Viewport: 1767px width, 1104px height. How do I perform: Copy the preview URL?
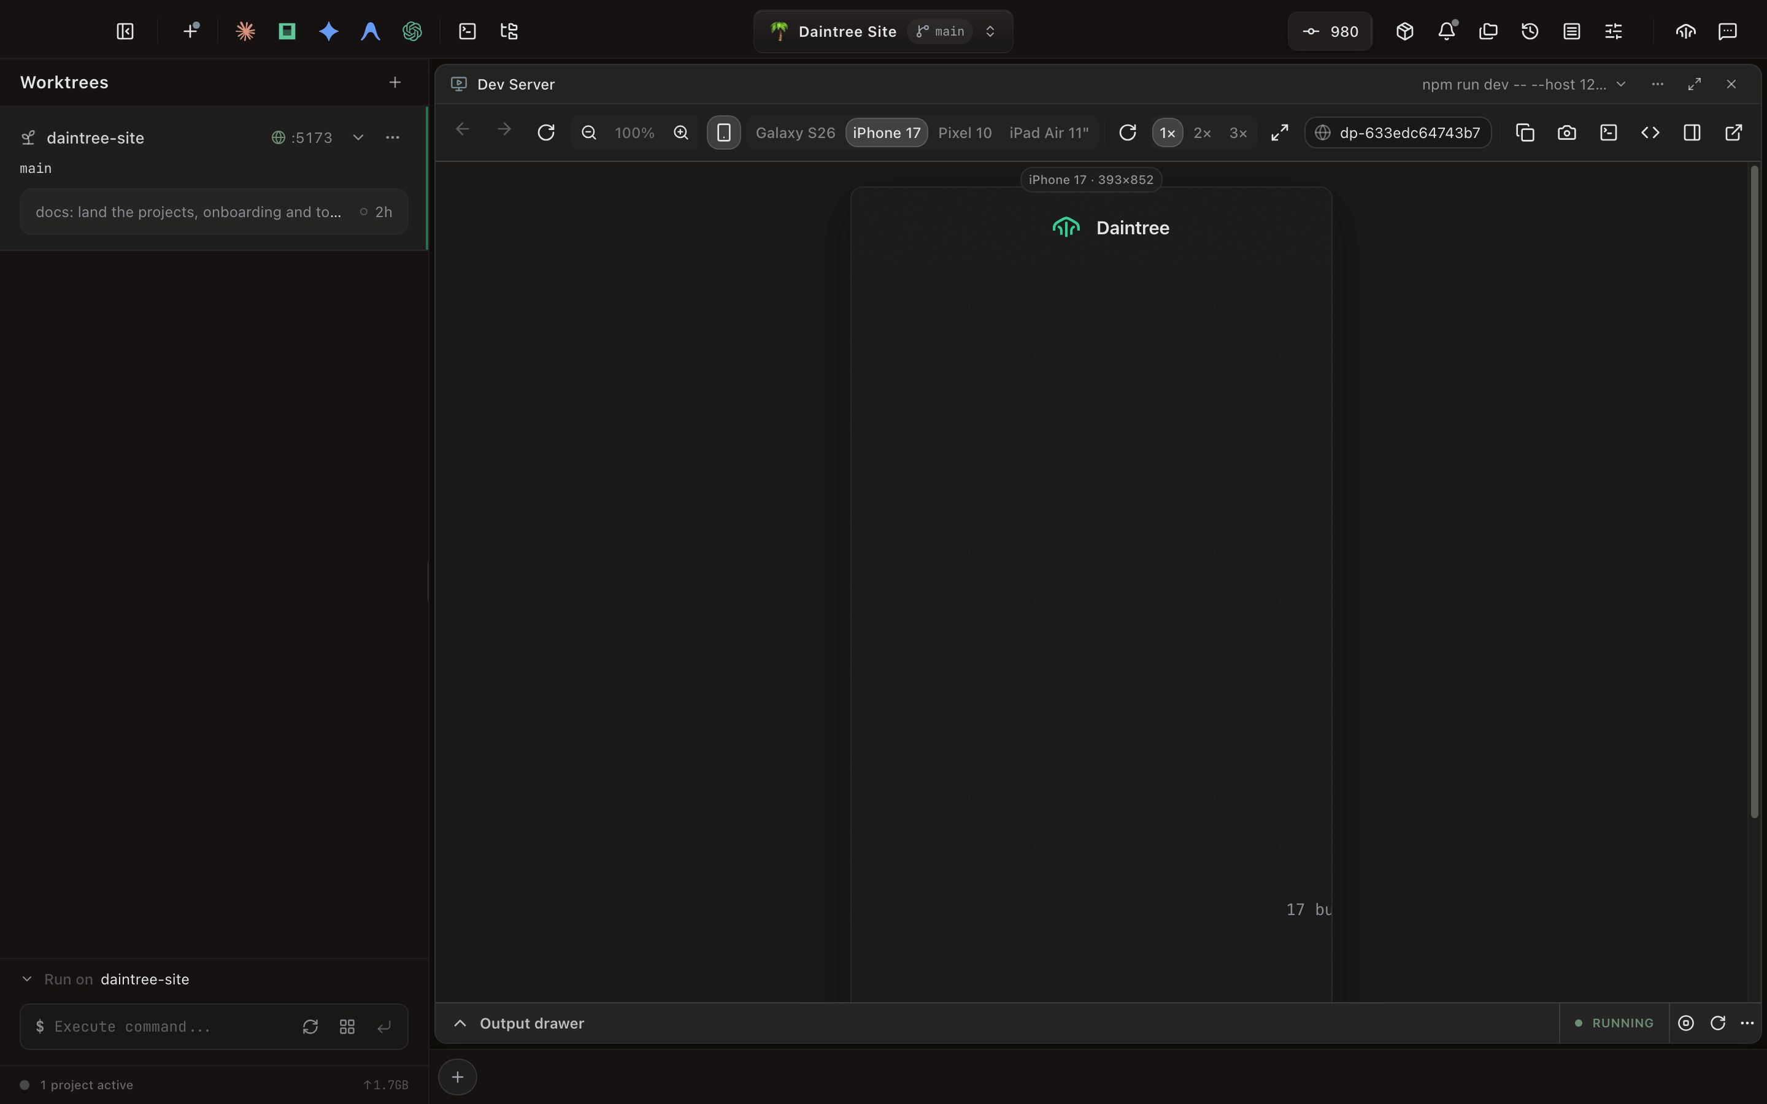pyautogui.click(x=1525, y=133)
